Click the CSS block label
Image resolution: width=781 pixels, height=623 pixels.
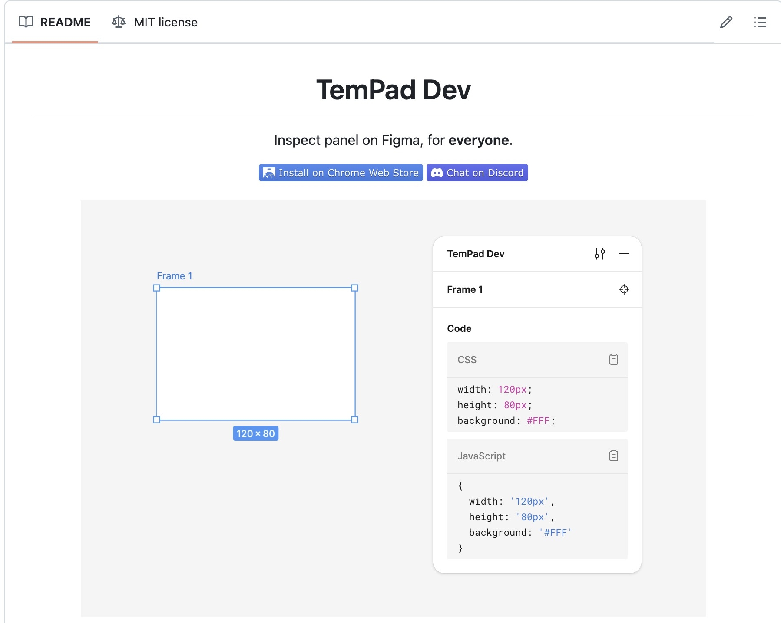tap(467, 360)
